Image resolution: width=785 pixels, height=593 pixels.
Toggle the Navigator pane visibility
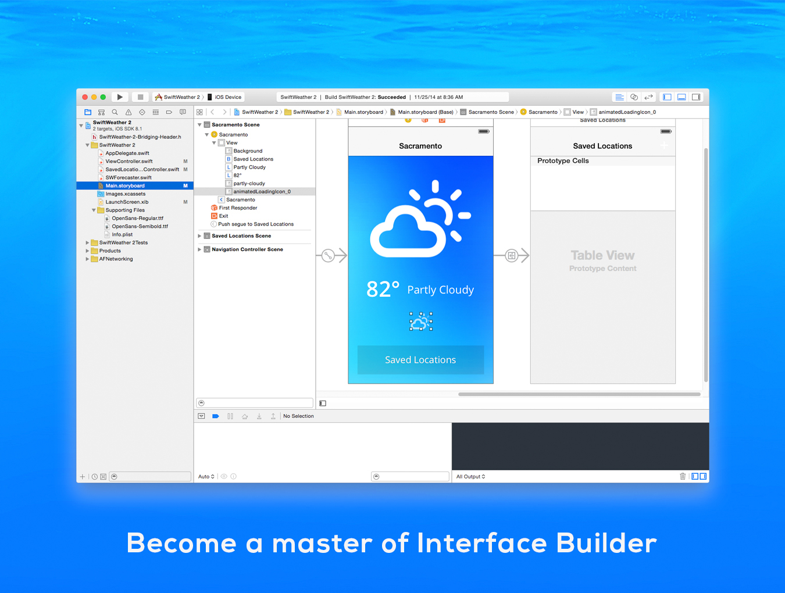[x=667, y=97]
